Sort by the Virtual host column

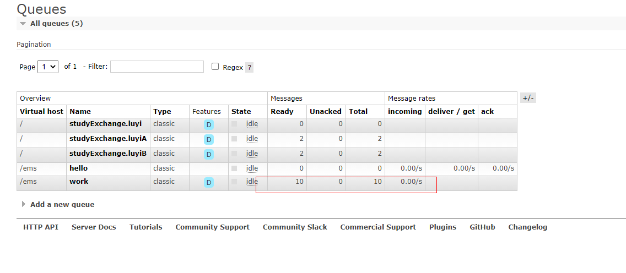pos(41,112)
